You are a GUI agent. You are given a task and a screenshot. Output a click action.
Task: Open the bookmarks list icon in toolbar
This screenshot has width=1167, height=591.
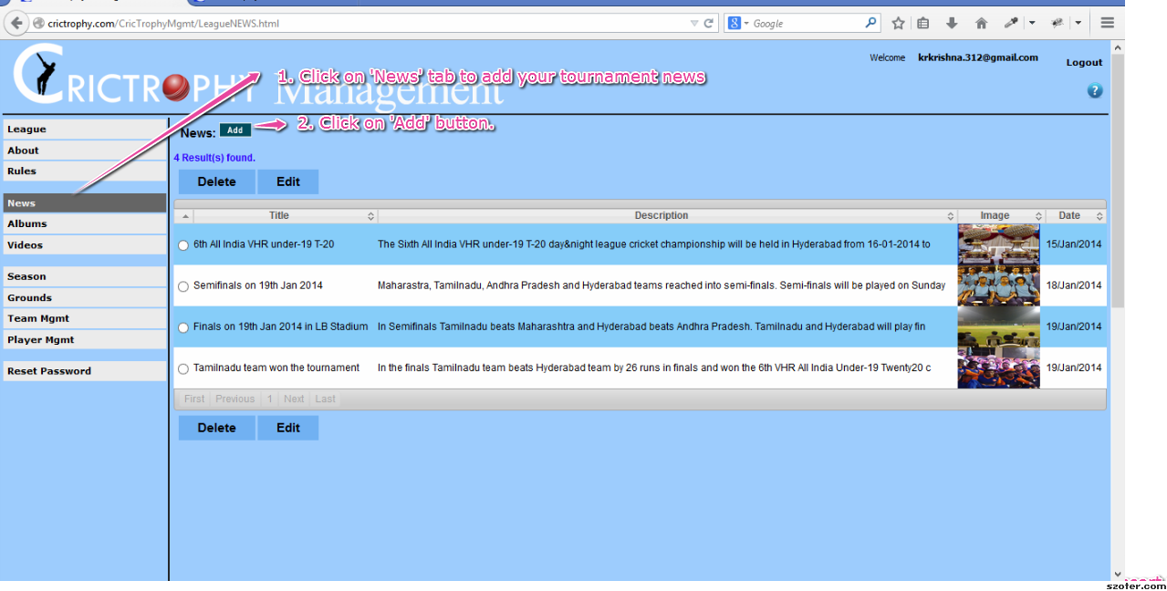tap(923, 24)
